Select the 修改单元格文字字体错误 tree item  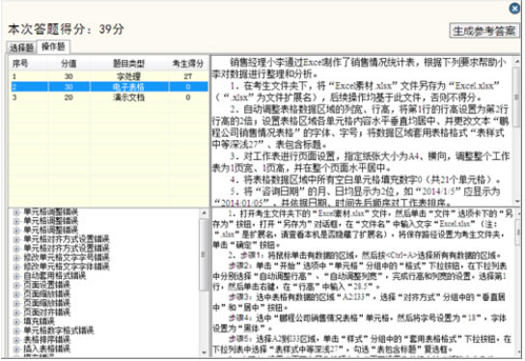[x=66, y=267]
